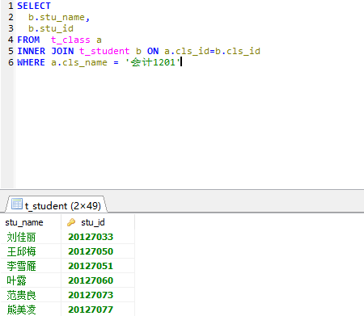364x316 pixels.
Task: Click the a.cls_id=b.cls_id join condition
Action: pos(213,51)
